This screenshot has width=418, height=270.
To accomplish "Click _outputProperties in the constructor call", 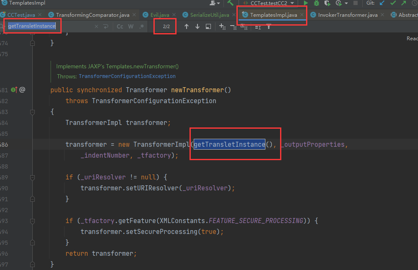I will [312, 145].
